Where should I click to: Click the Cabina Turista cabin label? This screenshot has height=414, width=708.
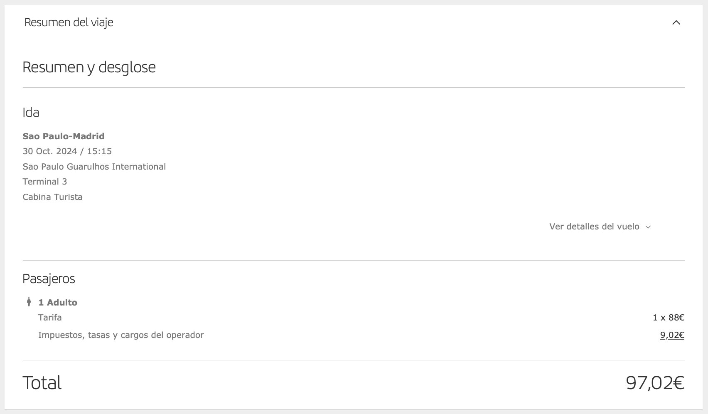pyautogui.click(x=53, y=197)
